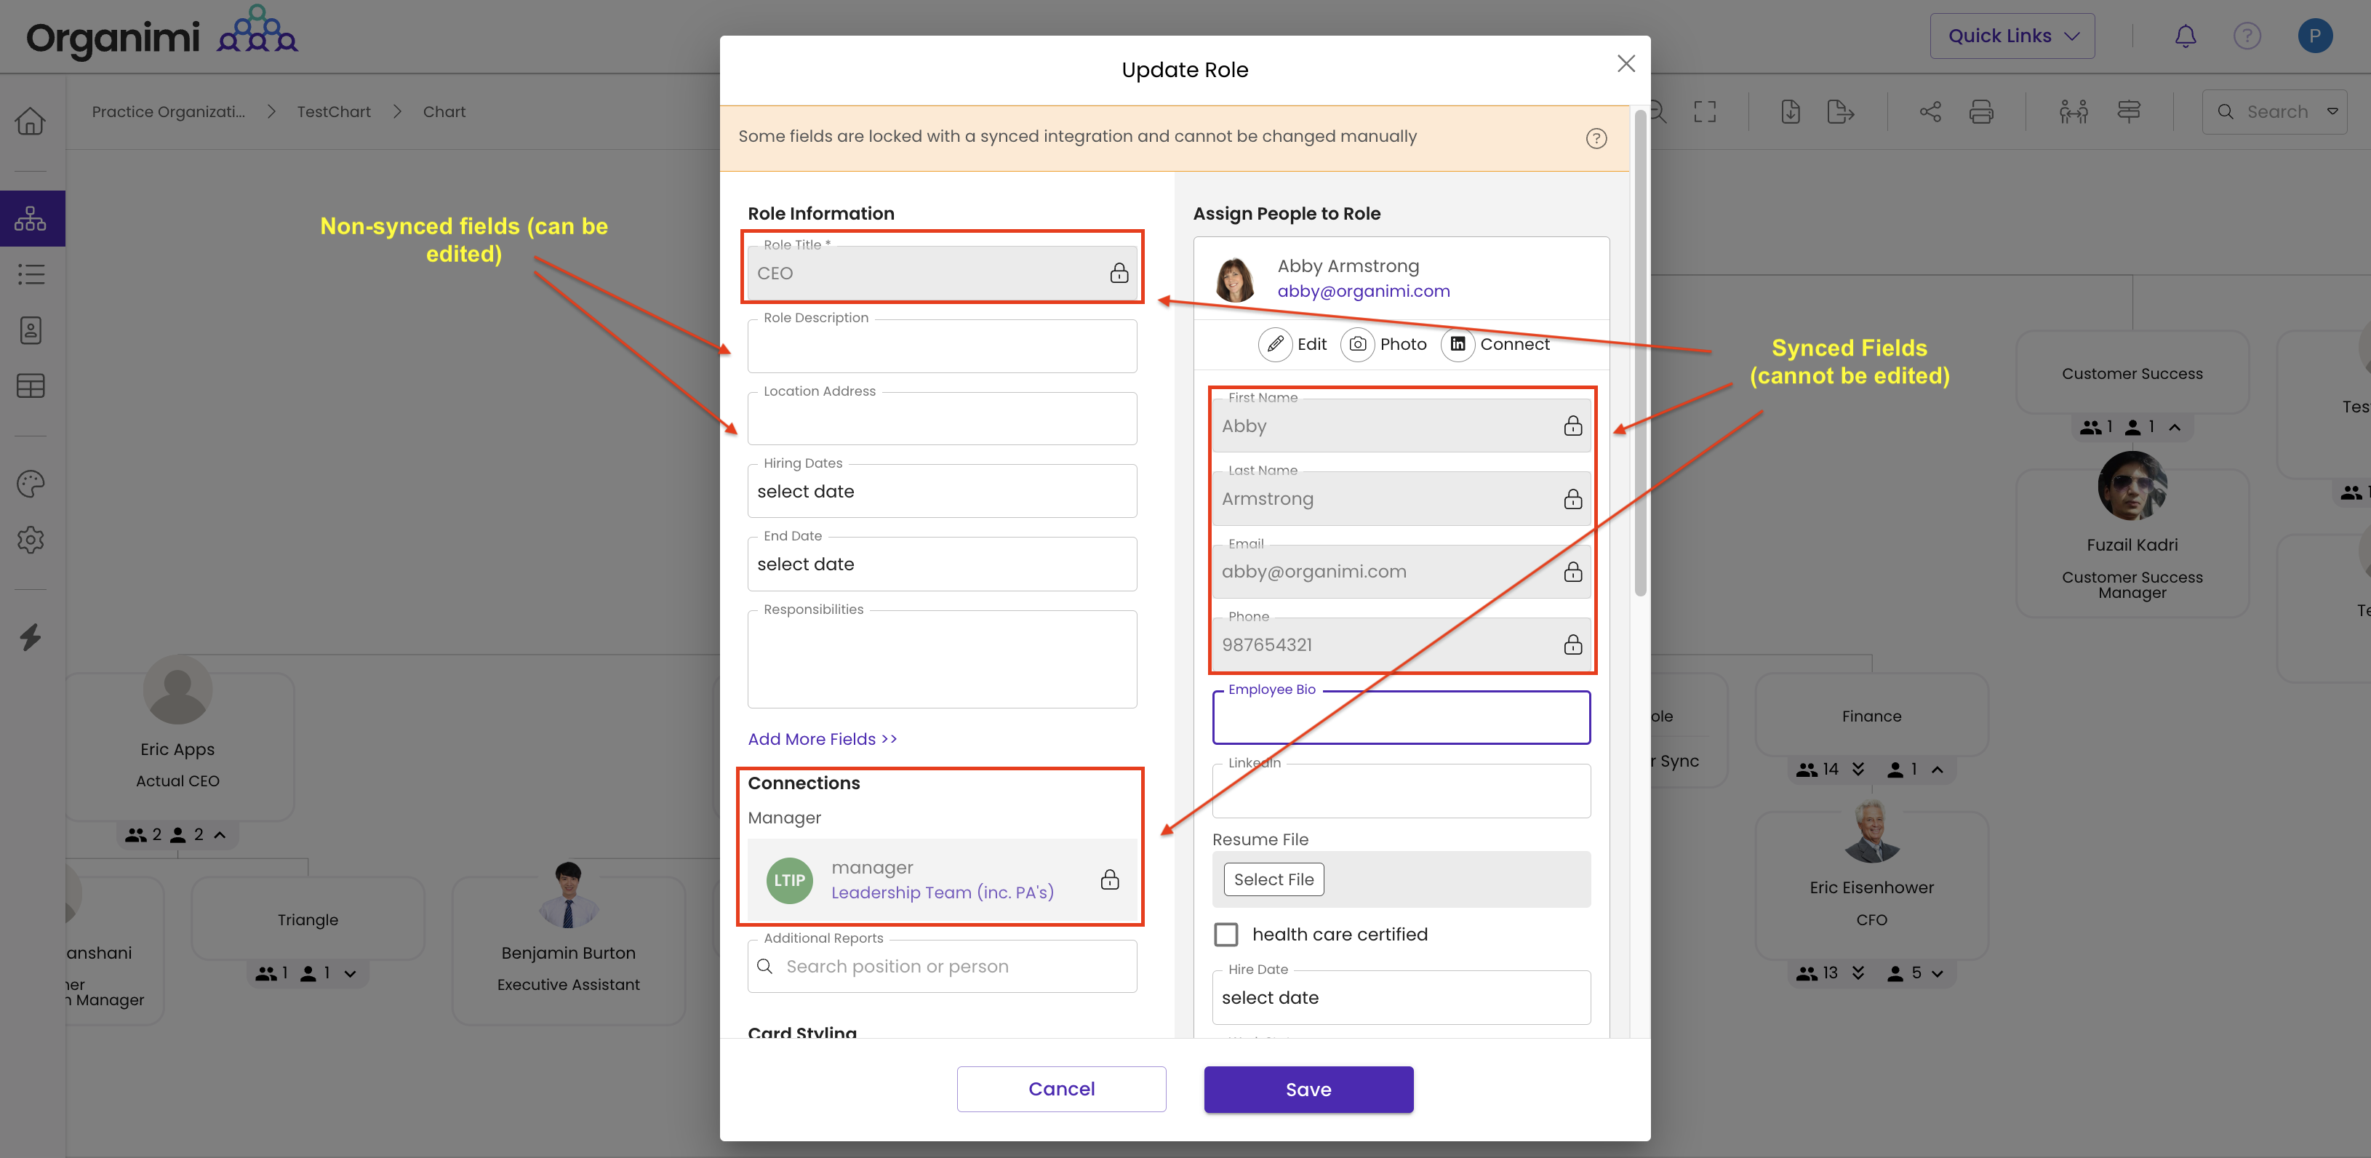Click the Save button
This screenshot has width=2371, height=1158.
[1308, 1089]
